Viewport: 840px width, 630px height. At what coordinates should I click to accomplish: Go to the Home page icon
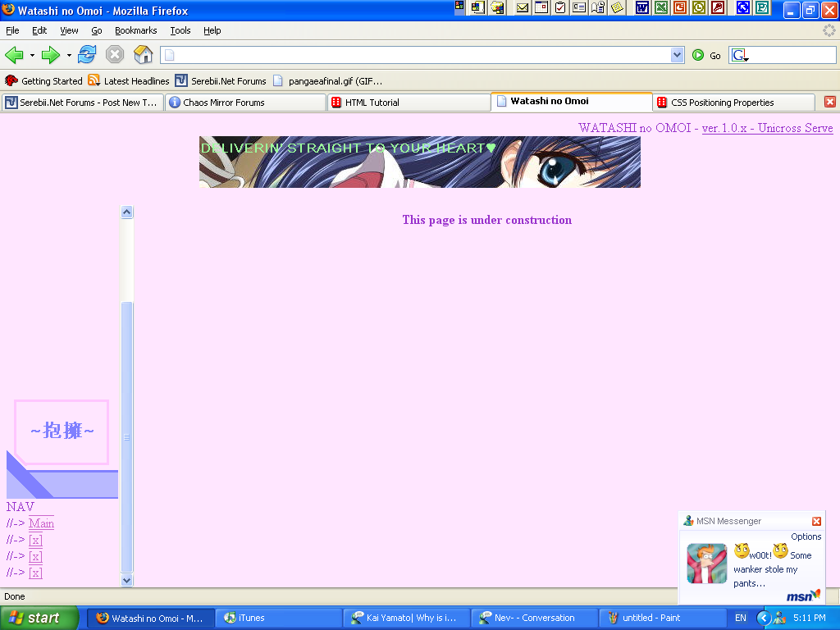pyautogui.click(x=143, y=55)
